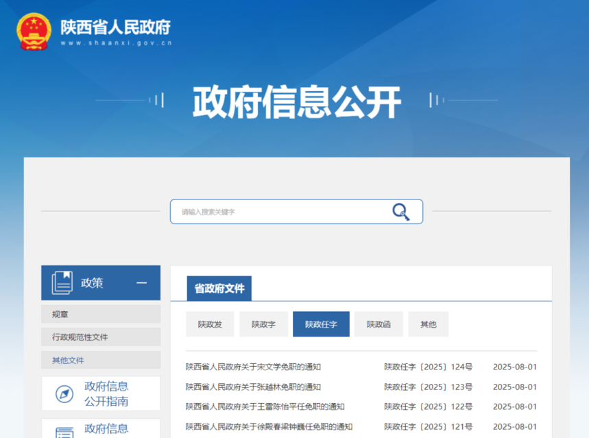This screenshot has height=438, width=589.
Task: Select the highlighted 陕政任字 tab
Action: coord(321,324)
